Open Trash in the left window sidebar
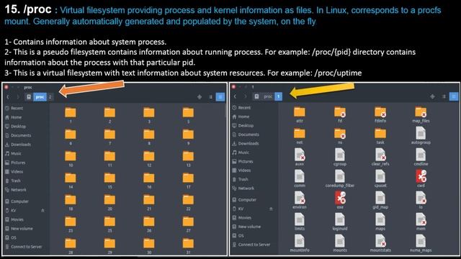The image size is (461, 259). point(13,181)
